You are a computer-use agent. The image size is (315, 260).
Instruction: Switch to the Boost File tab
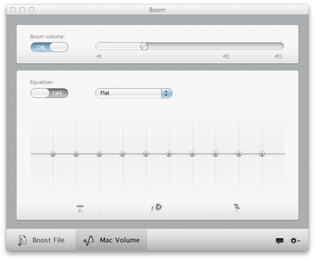[41, 240]
